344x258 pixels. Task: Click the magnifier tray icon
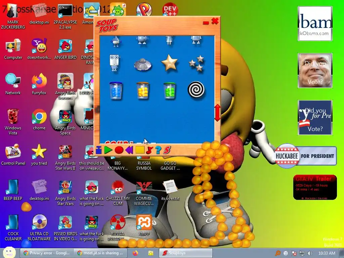[x=278, y=253]
